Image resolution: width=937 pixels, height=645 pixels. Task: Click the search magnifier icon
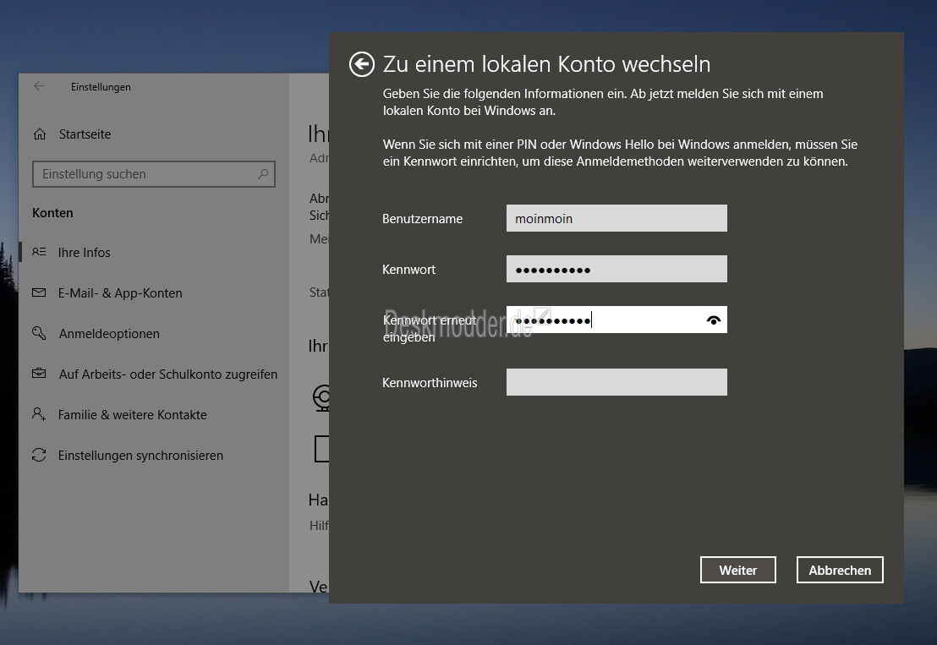click(264, 174)
